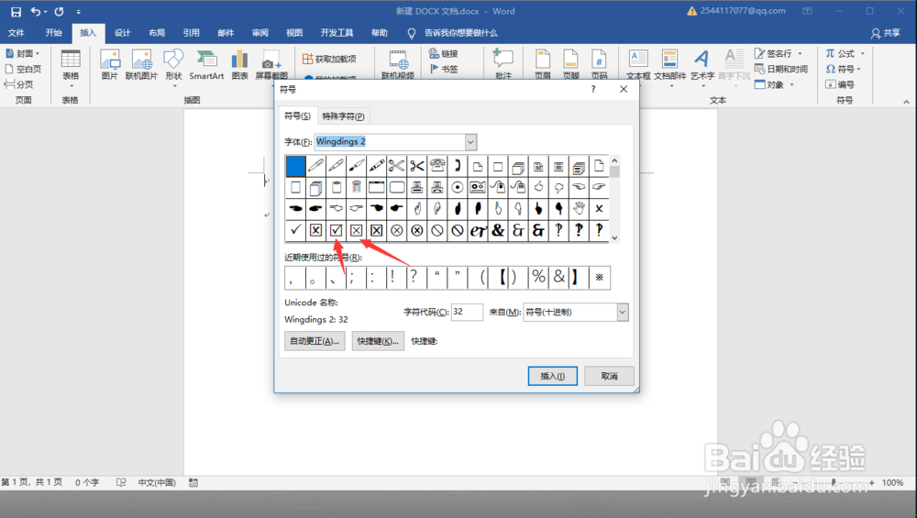Pick the telephone handset symbol
Viewport: 917px width, 518px height.
458,166
